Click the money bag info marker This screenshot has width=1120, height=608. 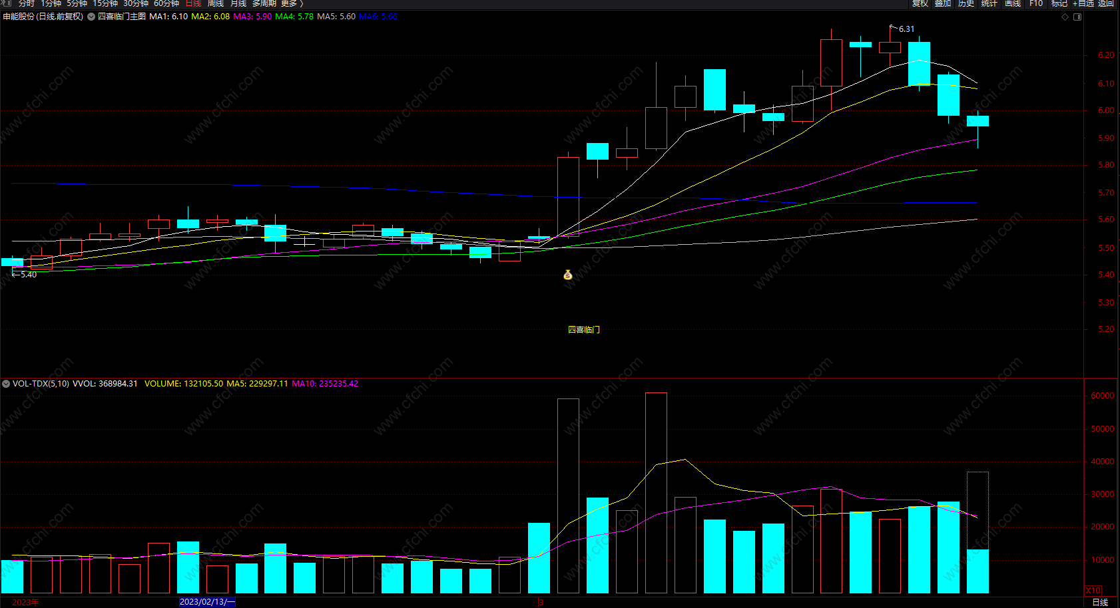(x=568, y=275)
